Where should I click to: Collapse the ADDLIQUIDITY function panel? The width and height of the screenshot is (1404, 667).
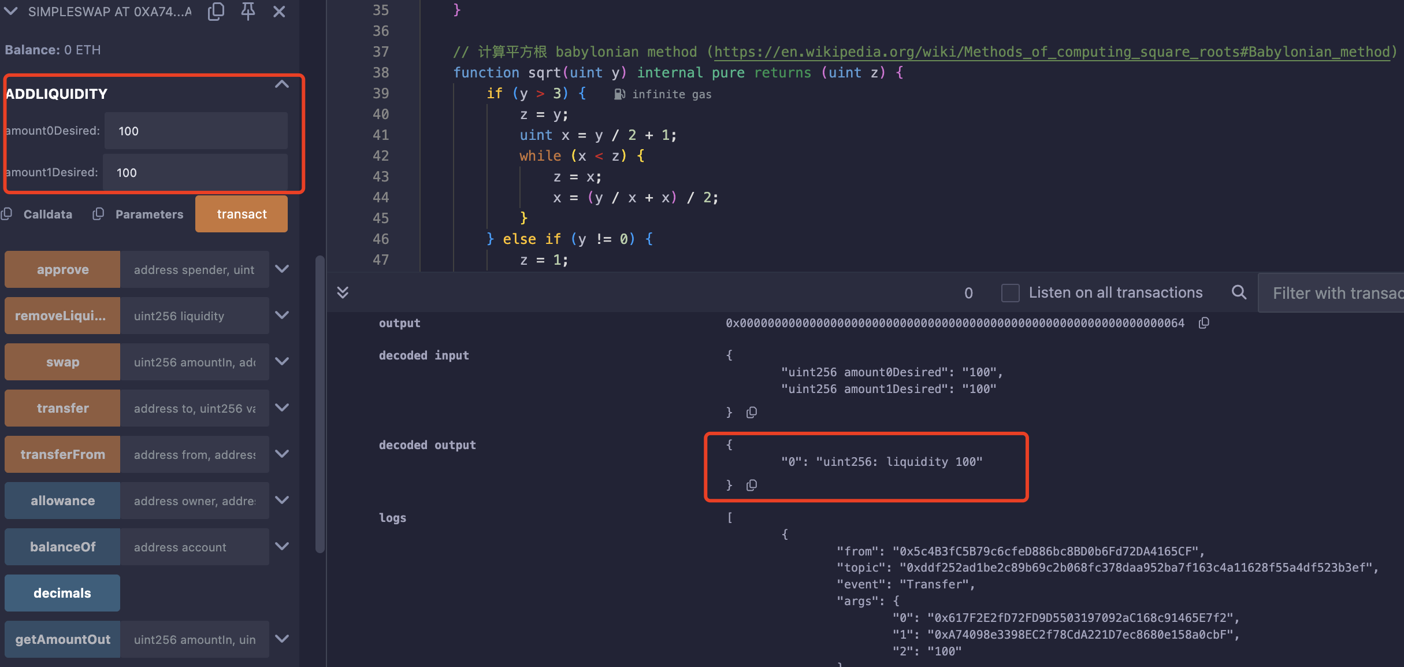point(281,84)
